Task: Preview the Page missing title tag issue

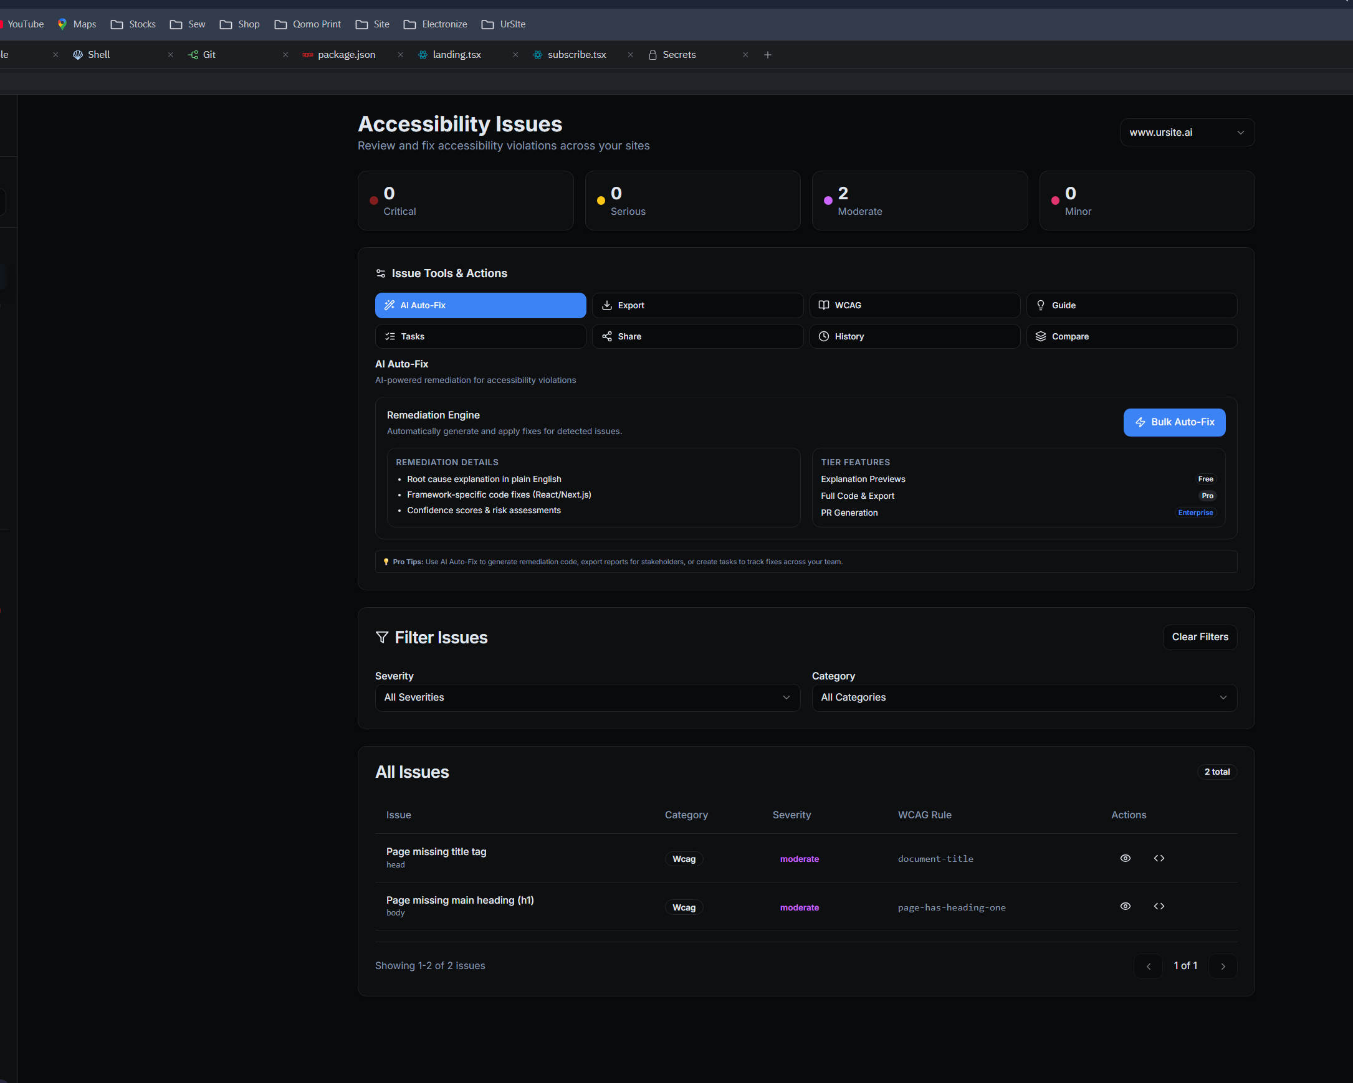Action: pos(1124,858)
